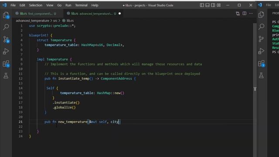Viewport: 279px width, 157px height.
Task: Click 'instantiate_temp' function name
Action: (x=74, y=78)
